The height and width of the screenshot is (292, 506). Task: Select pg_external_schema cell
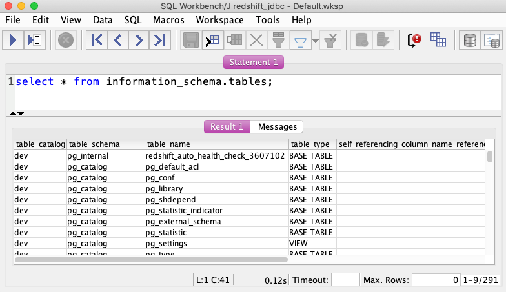coord(217,222)
